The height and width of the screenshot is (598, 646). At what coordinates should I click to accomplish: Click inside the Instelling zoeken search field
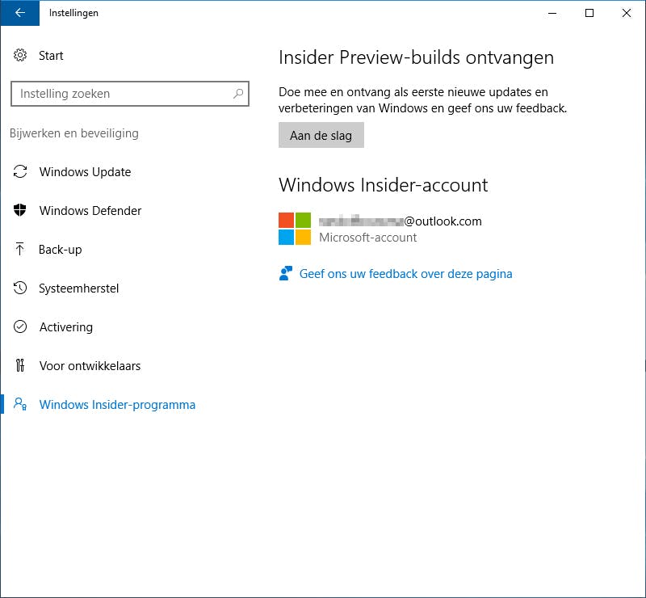click(121, 94)
